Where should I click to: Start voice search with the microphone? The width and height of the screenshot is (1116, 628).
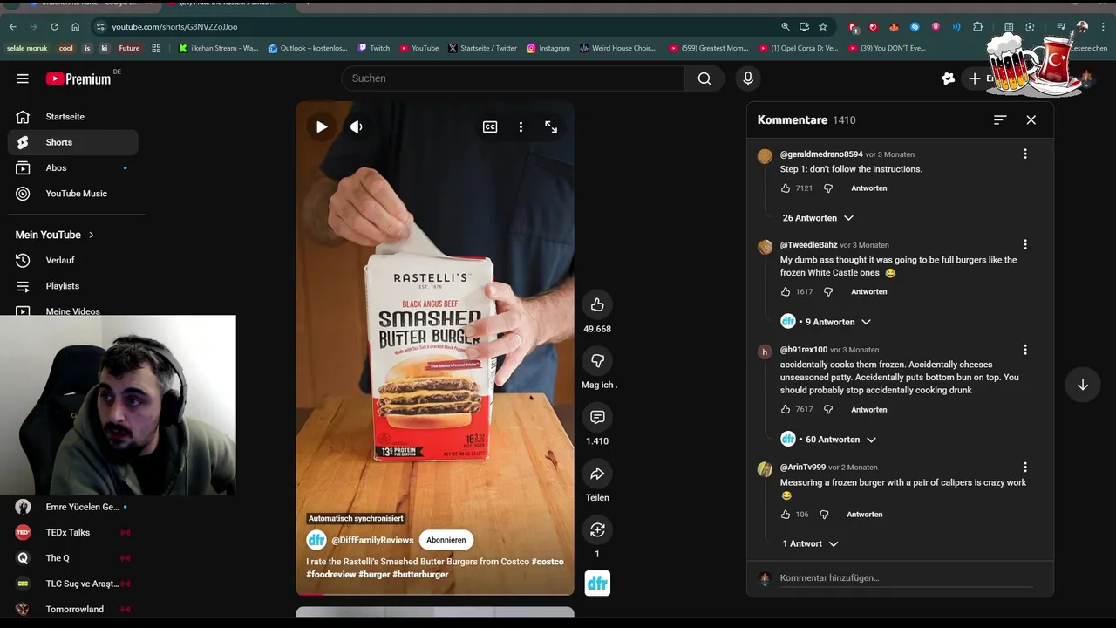click(747, 78)
